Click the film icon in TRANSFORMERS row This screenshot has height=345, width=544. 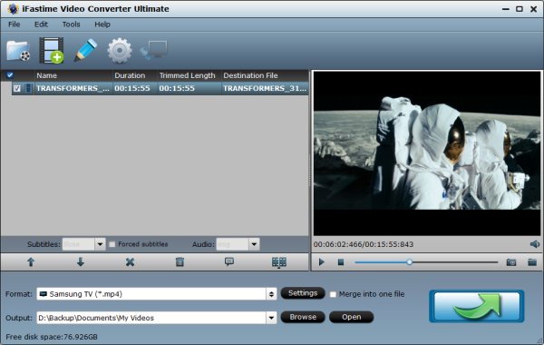(x=28, y=88)
